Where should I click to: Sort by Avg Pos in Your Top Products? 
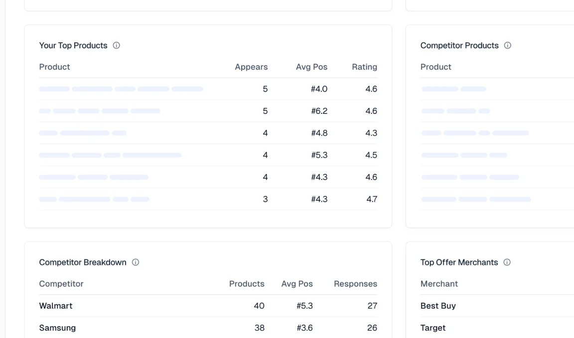pyautogui.click(x=312, y=67)
